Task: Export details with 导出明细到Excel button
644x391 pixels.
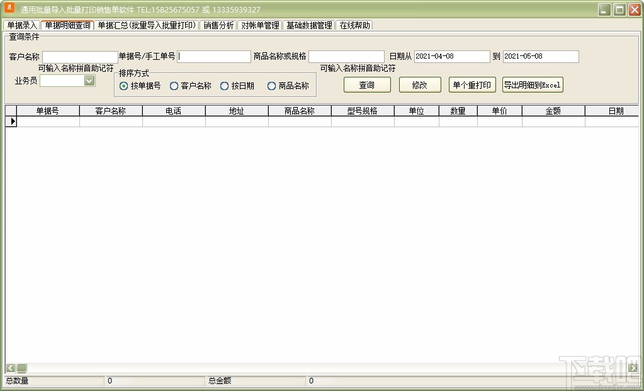Action: tap(531, 84)
